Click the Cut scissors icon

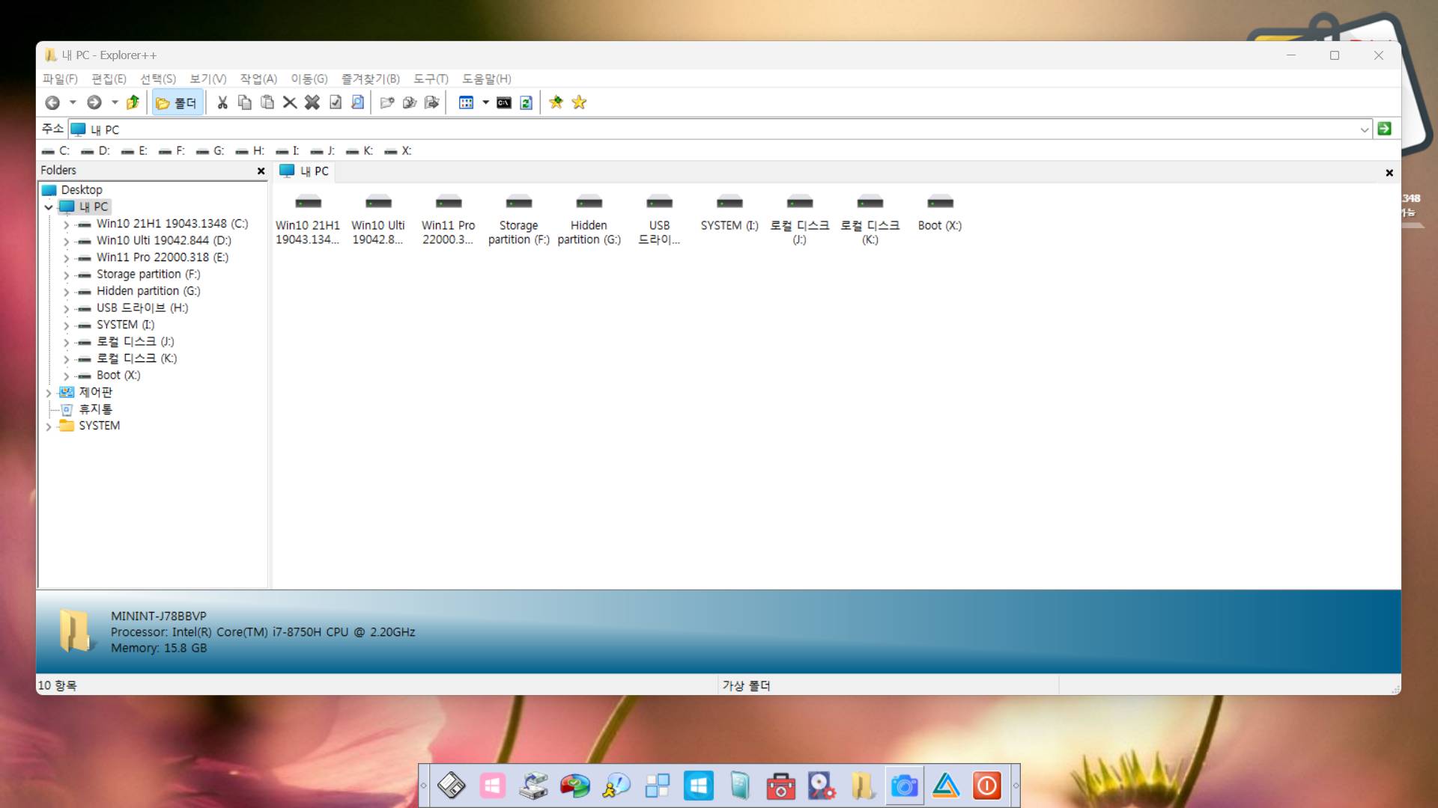point(222,102)
